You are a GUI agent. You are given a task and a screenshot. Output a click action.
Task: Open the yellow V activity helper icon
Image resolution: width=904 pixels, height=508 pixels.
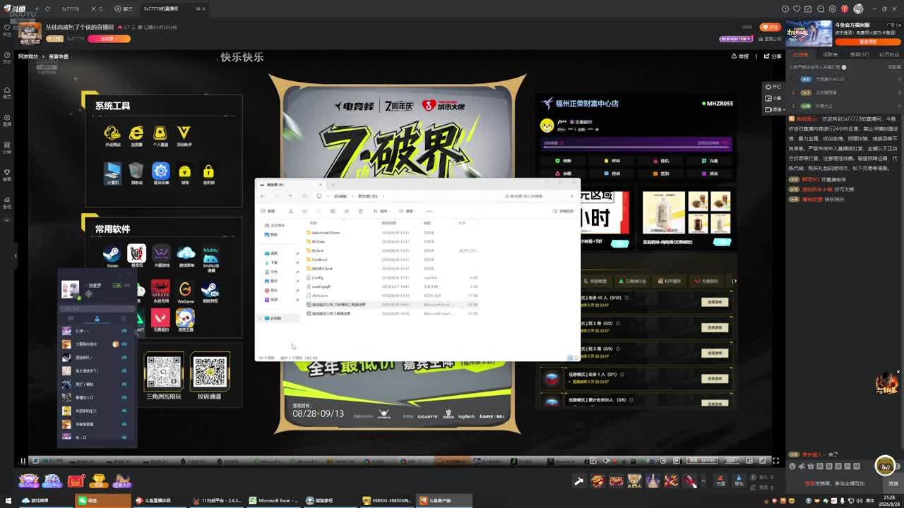click(184, 133)
